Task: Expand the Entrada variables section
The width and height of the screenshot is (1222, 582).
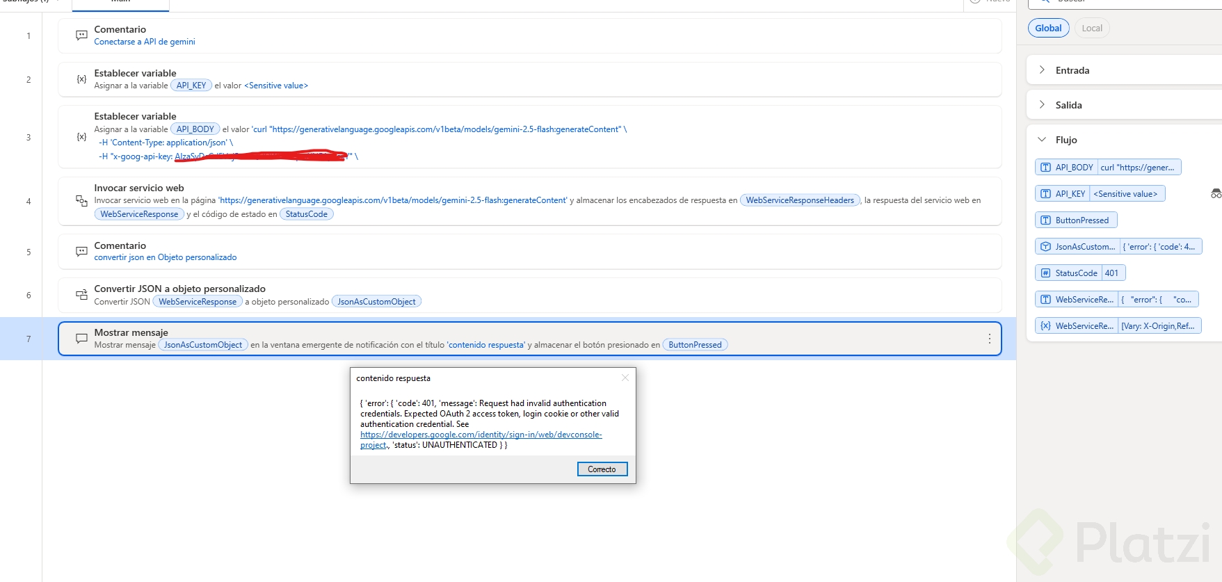Action: pos(1042,70)
